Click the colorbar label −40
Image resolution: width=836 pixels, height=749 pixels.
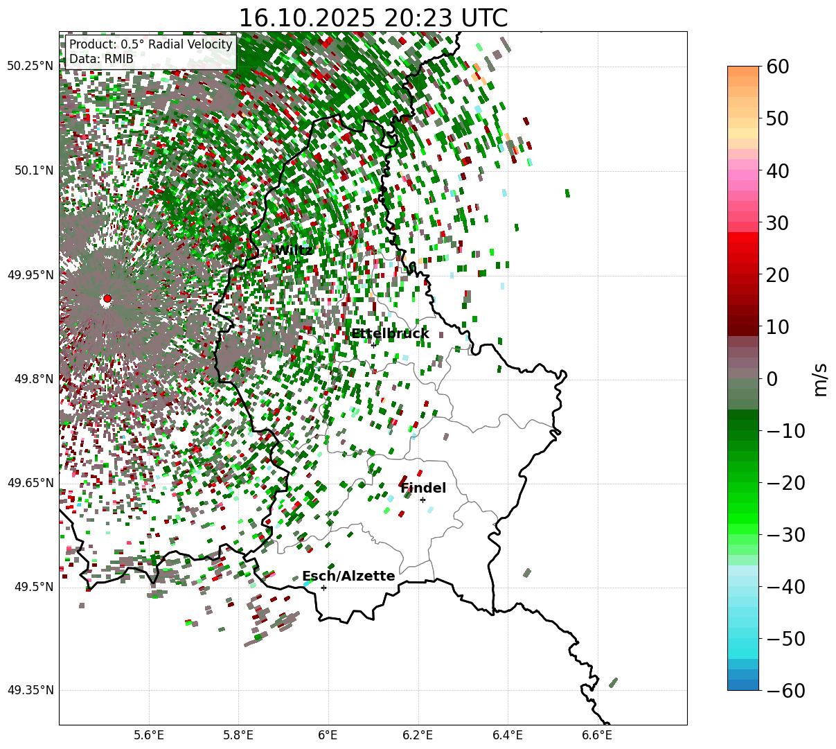785,587
